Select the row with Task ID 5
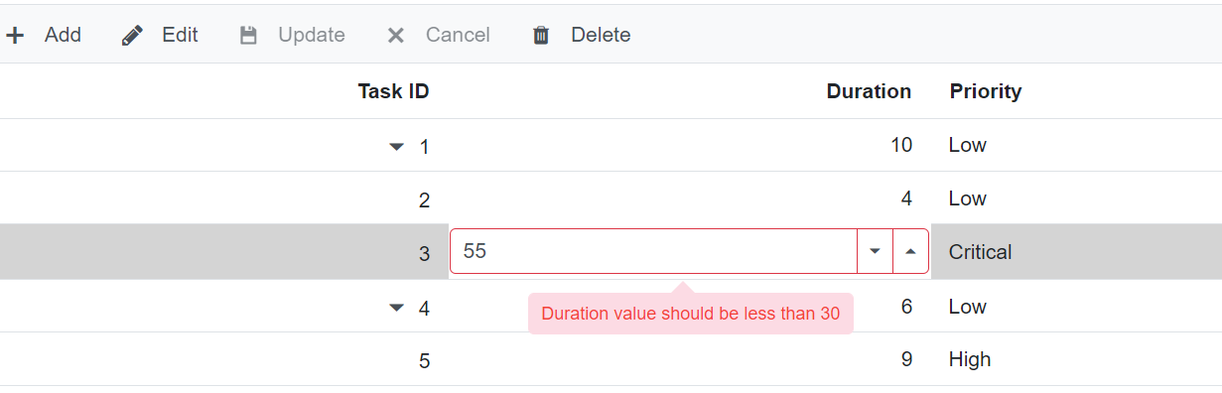 (x=611, y=359)
